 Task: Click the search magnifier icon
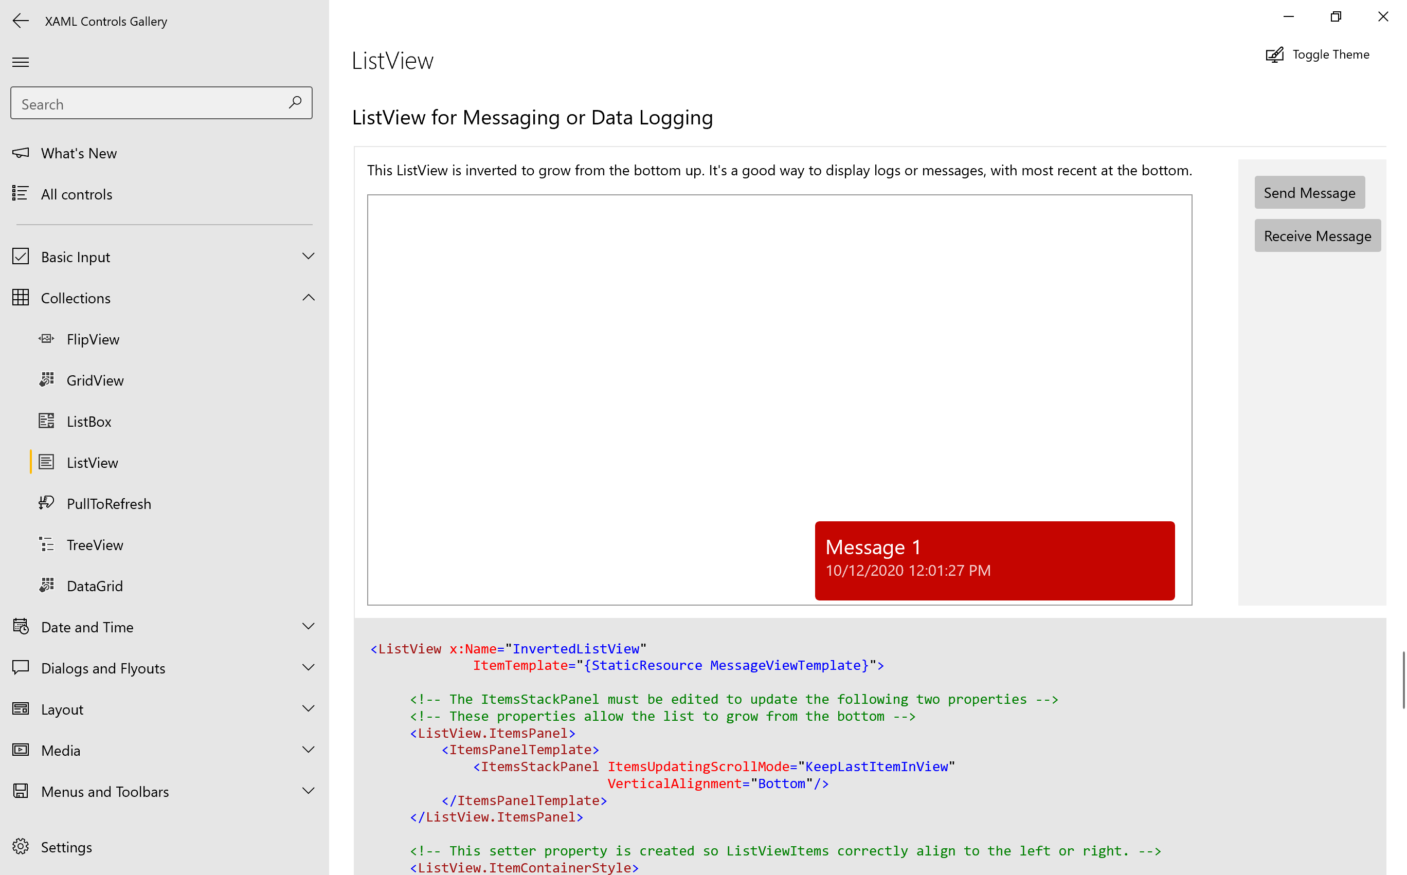295,102
